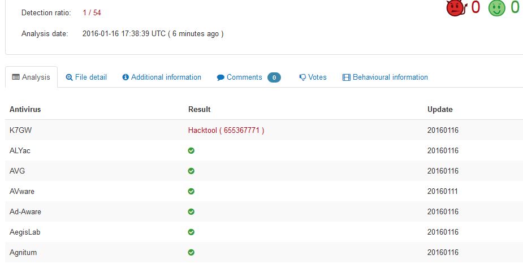This screenshot has height=268, width=523.
Task: Click the green check icon for AVware
Action: (x=191, y=191)
